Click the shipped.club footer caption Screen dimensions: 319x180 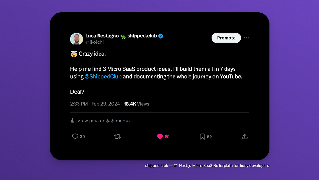coord(207,166)
